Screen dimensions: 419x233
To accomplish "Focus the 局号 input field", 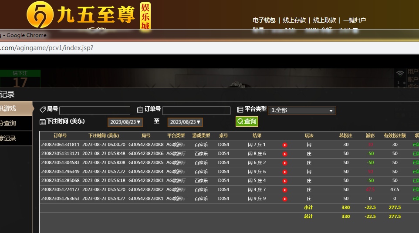I will pos(95,111).
